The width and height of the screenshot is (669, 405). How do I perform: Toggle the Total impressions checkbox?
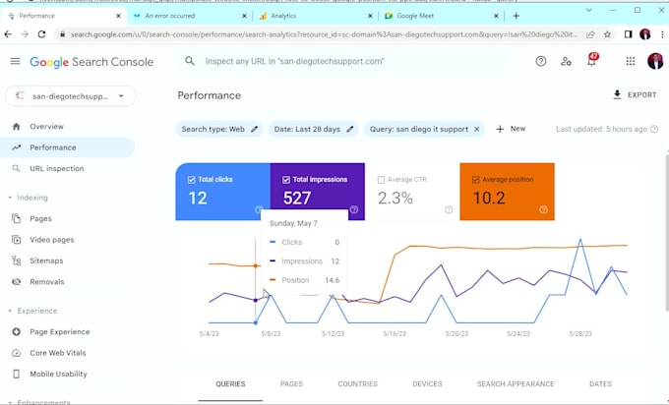(x=285, y=180)
